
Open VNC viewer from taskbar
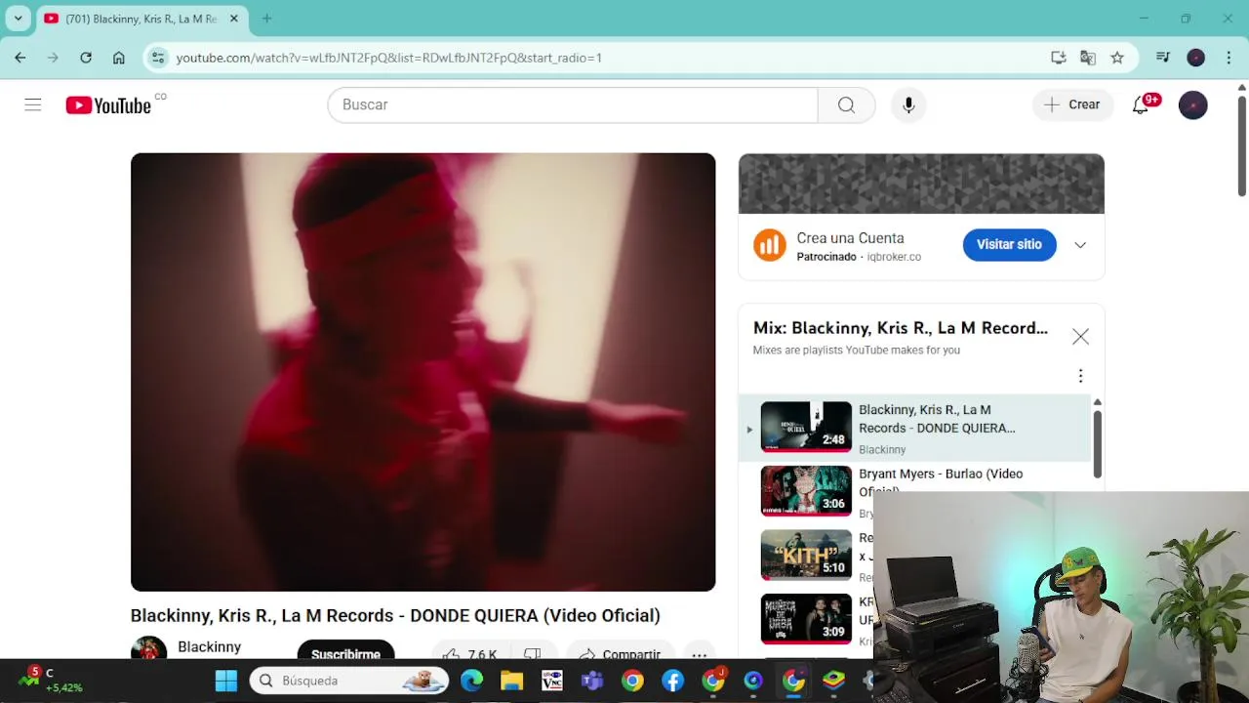pos(551,681)
